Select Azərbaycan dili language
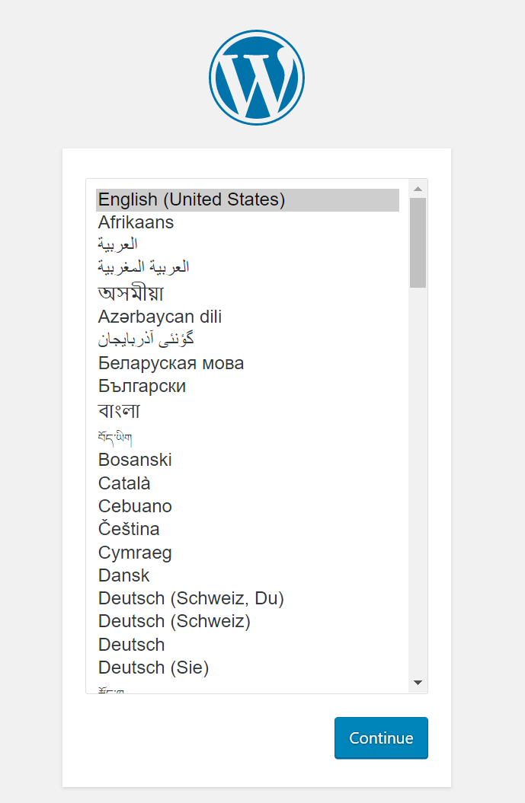The width and height of the screenshot is (525, 803). 248,317
